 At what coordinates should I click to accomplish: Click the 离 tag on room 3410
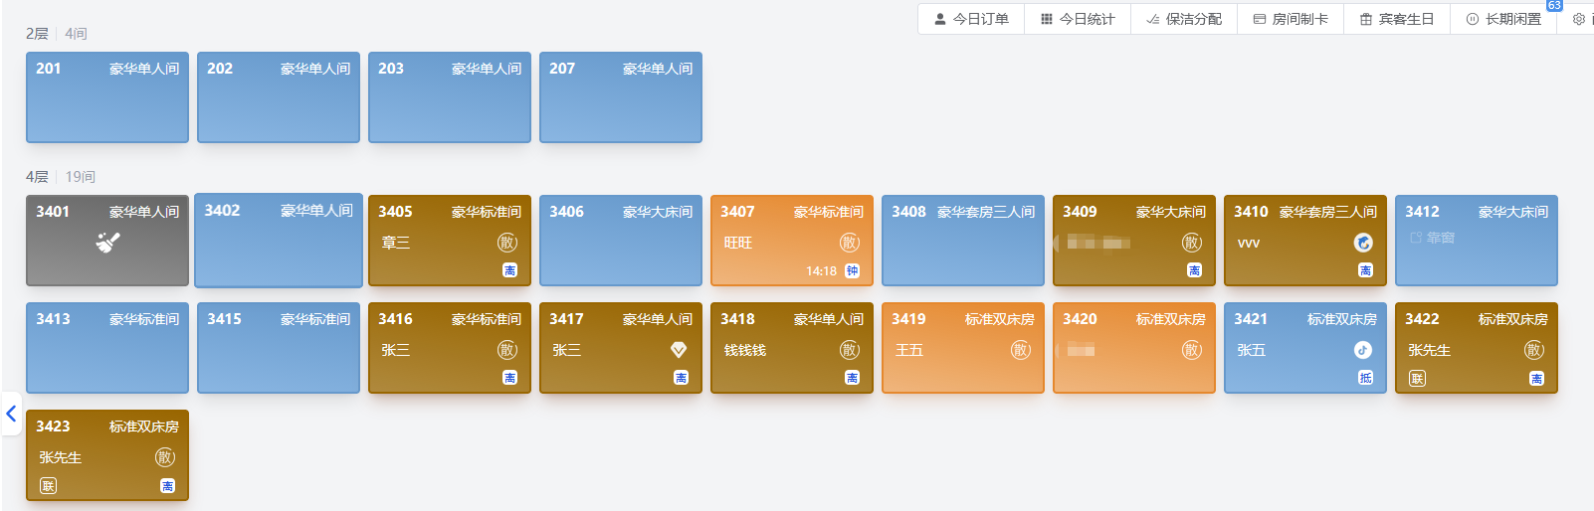(x=1365, y=270)
